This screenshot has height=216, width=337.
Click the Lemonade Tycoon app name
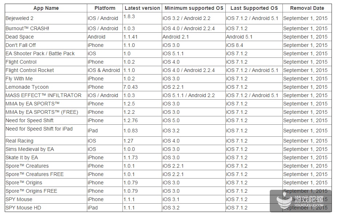tap(27, 87)
